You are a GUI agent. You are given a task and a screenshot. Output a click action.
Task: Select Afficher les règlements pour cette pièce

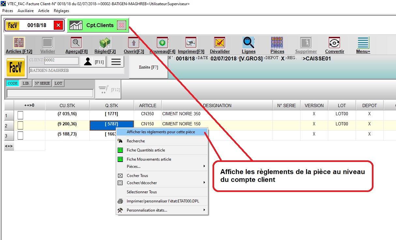(x=161, y=132)
